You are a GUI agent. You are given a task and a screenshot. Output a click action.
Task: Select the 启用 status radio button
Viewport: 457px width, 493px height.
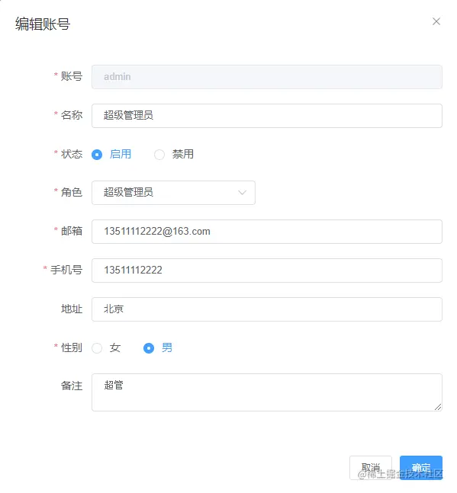[97, 155]
